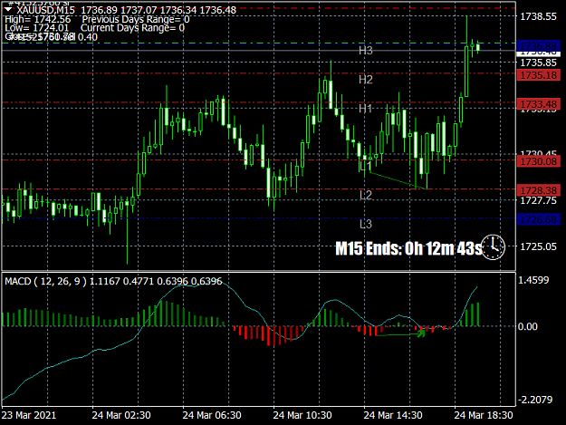The height and width of the screenshot is (425, 566).
Task: Select the 'High= 1742.56' label
Action: tap(38, 19)
